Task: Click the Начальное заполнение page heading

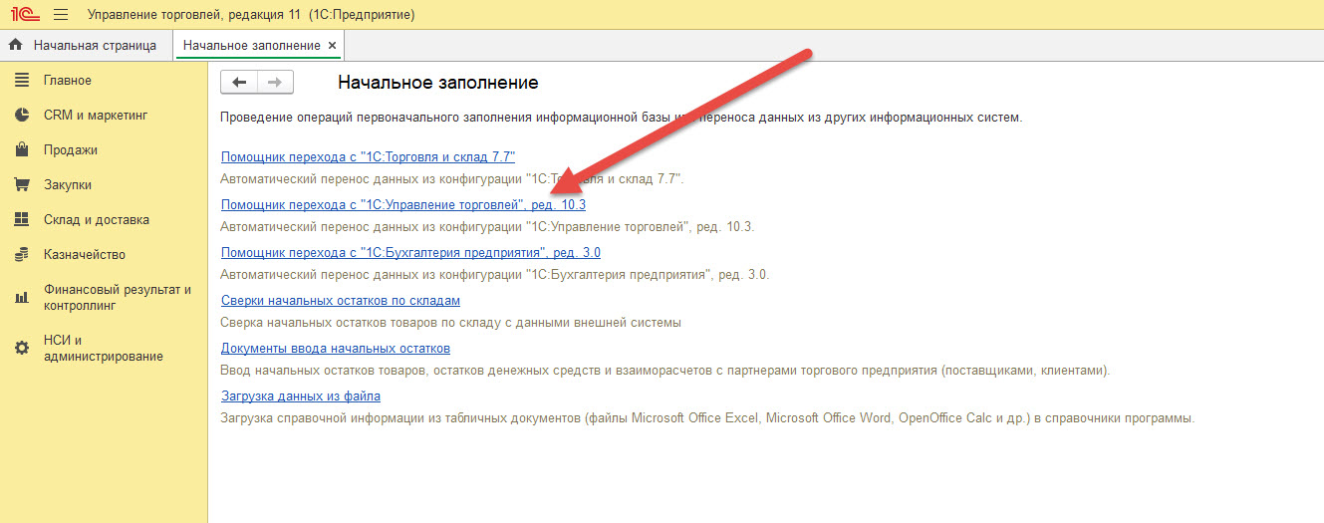Action: (x=438, y=83)
